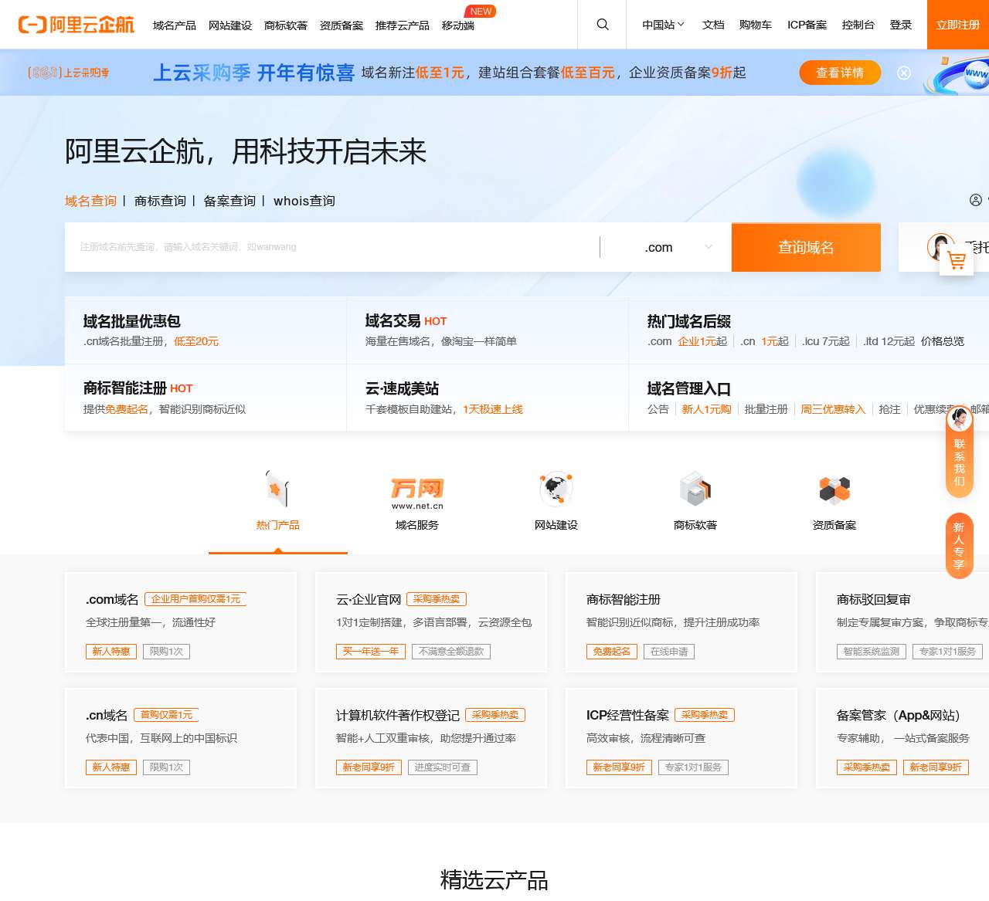Click the 上云采购季 banner logo

point(69,73)
